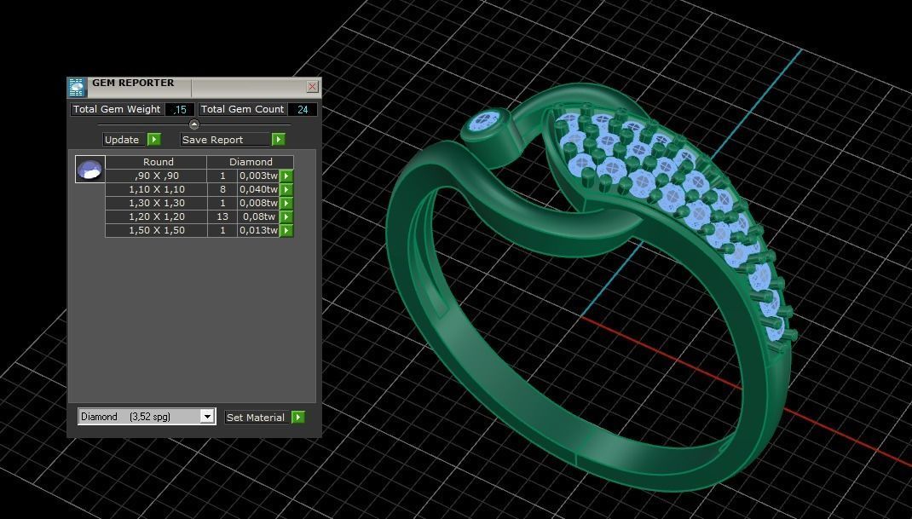Click the Total Gem Count value 24
Screen dimensions: 912x519
coord(303,109)
